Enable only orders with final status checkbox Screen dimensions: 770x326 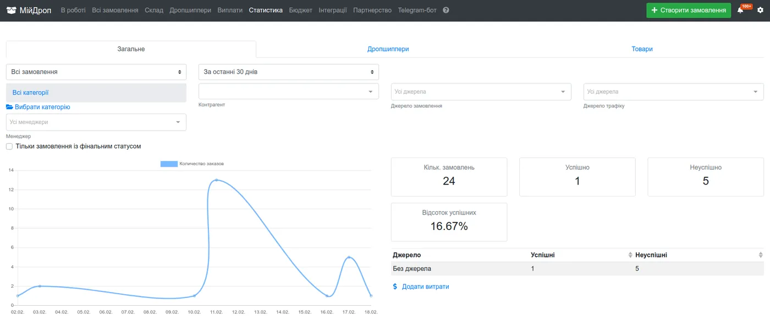pos(9,147)
